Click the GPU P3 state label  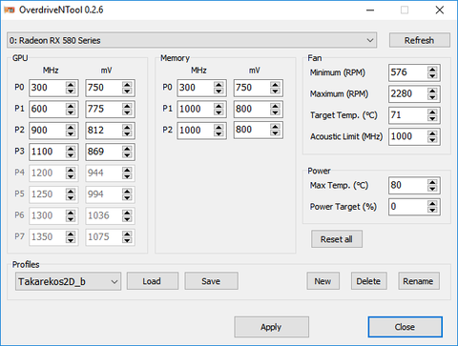(19, 151)
